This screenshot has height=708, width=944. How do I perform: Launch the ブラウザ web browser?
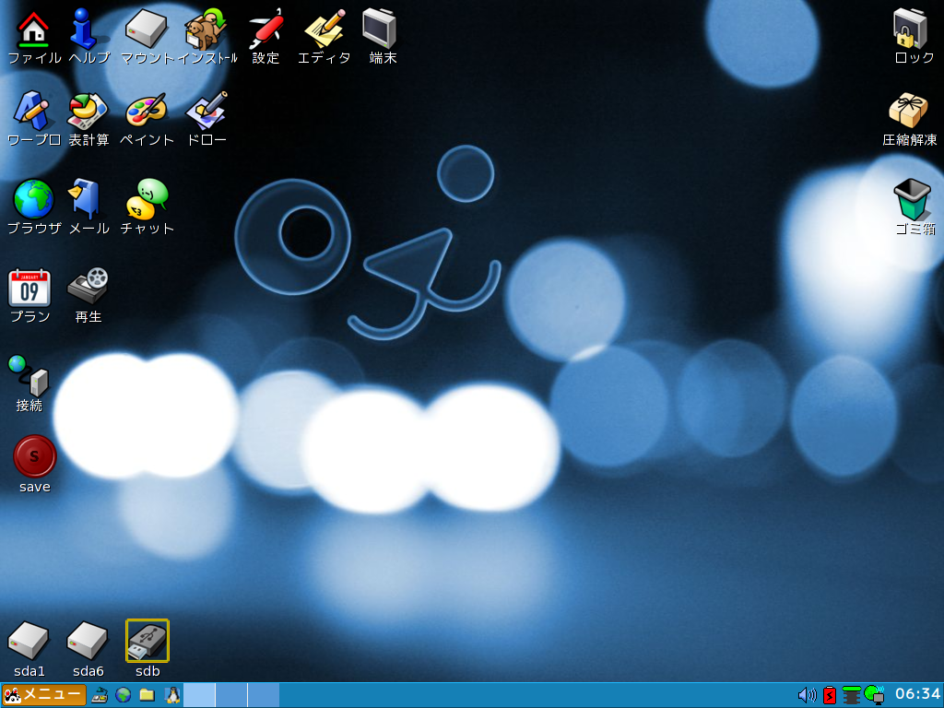tap(33, 199)
